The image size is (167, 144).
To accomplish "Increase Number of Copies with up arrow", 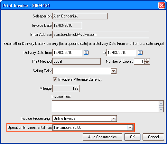I will point(147,60).
